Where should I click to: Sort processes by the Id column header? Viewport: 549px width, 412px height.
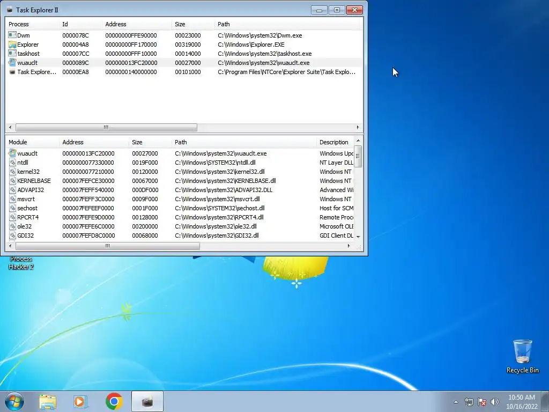point(80,24)
